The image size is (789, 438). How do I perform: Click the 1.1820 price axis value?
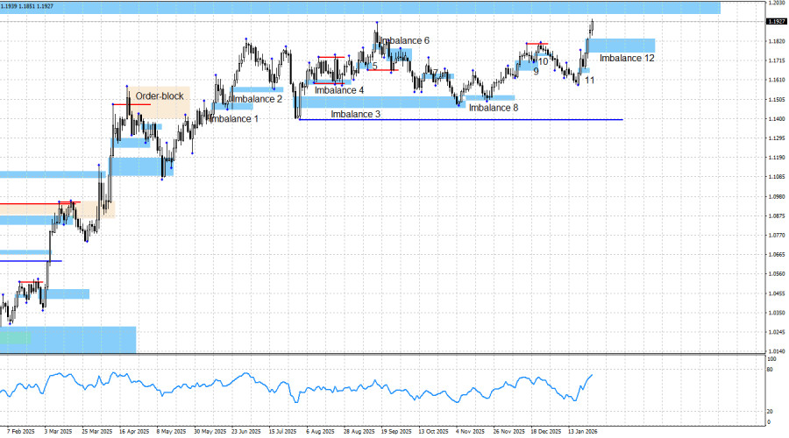click(x=777, y=41)
